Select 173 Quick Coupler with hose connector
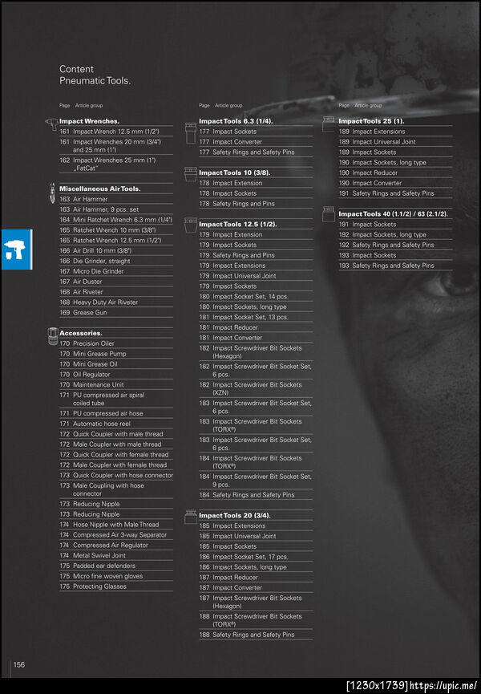This screenshot has height=694, width=481. click(116, 475)
